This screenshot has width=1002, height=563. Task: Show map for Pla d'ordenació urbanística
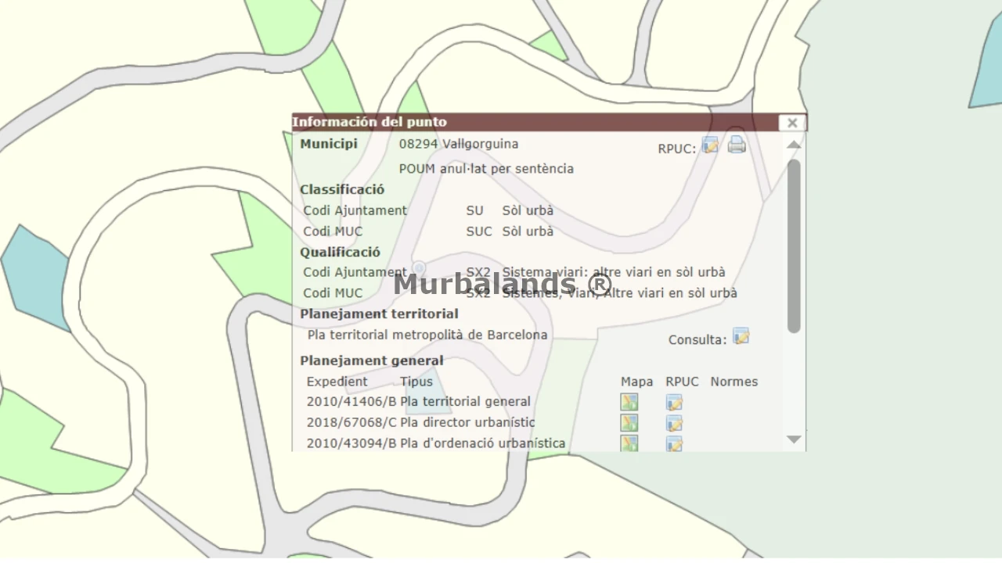629,443
